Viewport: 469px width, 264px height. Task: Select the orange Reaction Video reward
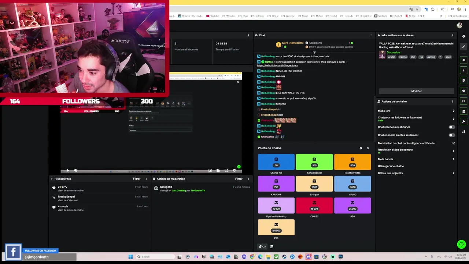[x=352, y=162]
